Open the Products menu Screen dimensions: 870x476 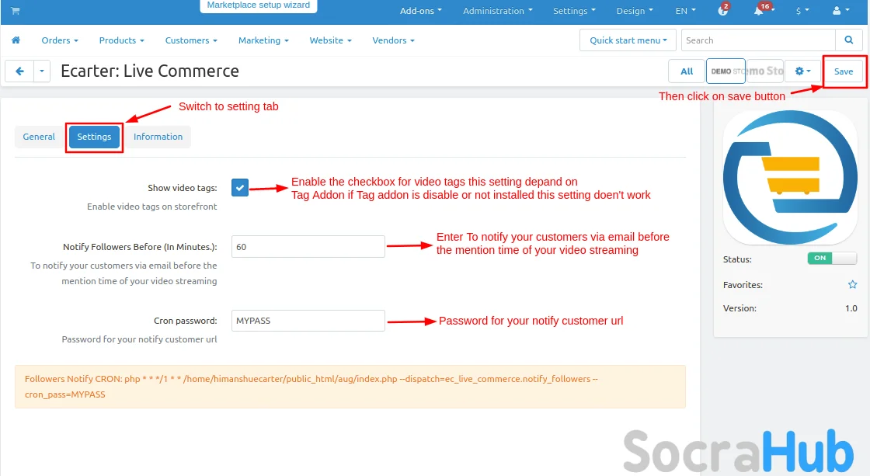point(121,40)
